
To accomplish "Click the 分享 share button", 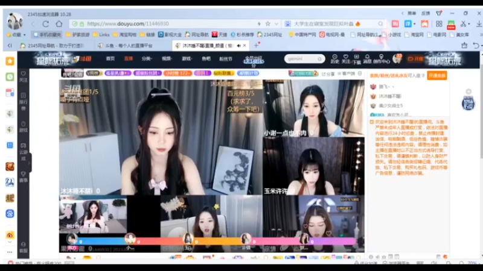I will 328,73.
